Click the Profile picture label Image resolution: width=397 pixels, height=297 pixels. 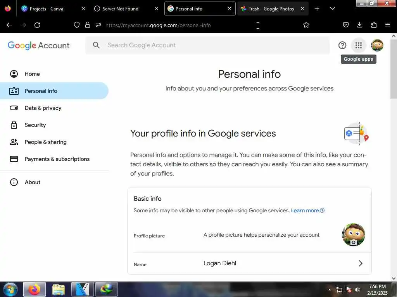click(x=149, y=236)
